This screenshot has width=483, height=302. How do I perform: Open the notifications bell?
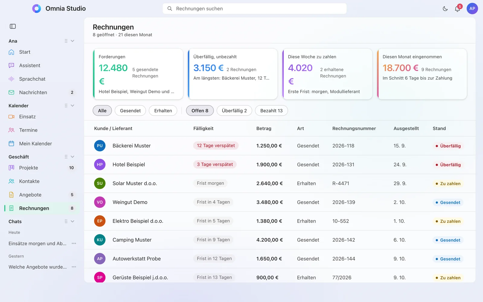pos(457,9)
